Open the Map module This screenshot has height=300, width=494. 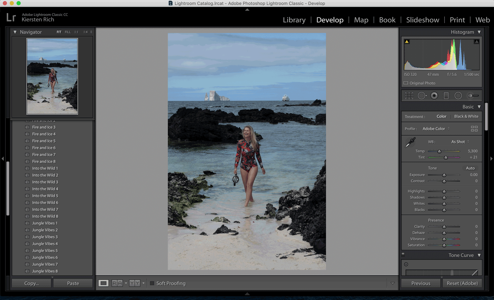coord(361,20)
